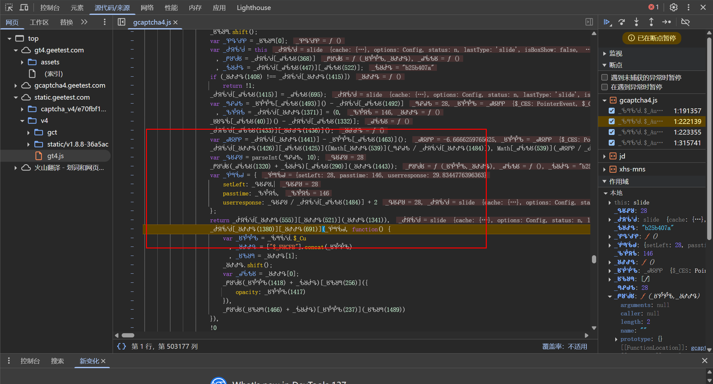Select the inspect element icon
Screen dimensions: 713x384
[9, 7]
